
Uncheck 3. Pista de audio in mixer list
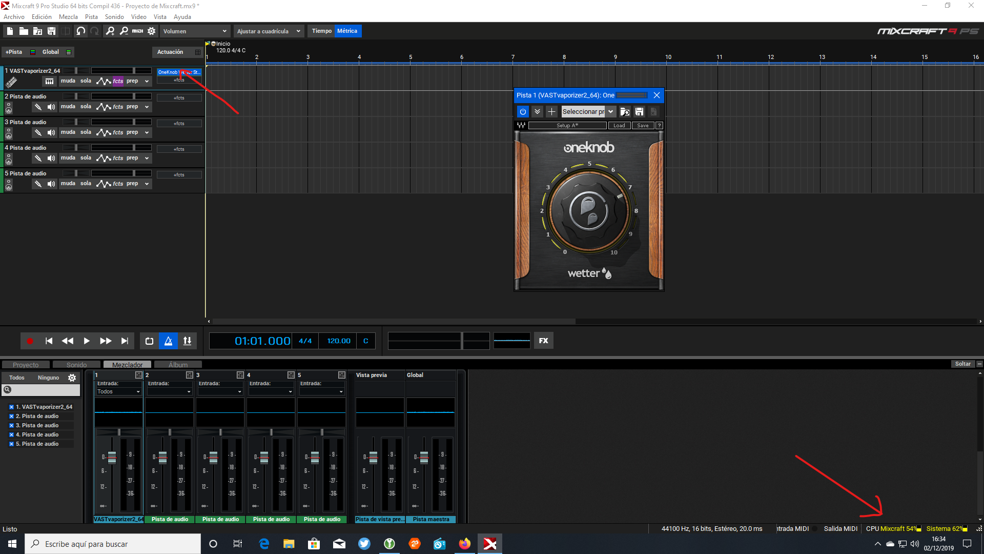11,426
